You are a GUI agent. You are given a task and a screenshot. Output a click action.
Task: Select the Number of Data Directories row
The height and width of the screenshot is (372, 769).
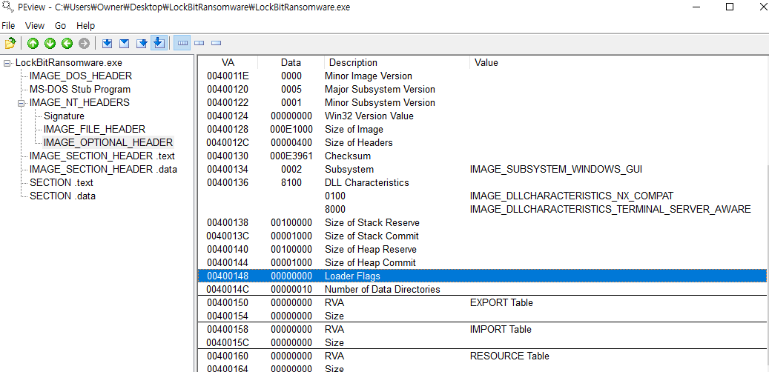[x=483, y=289]
